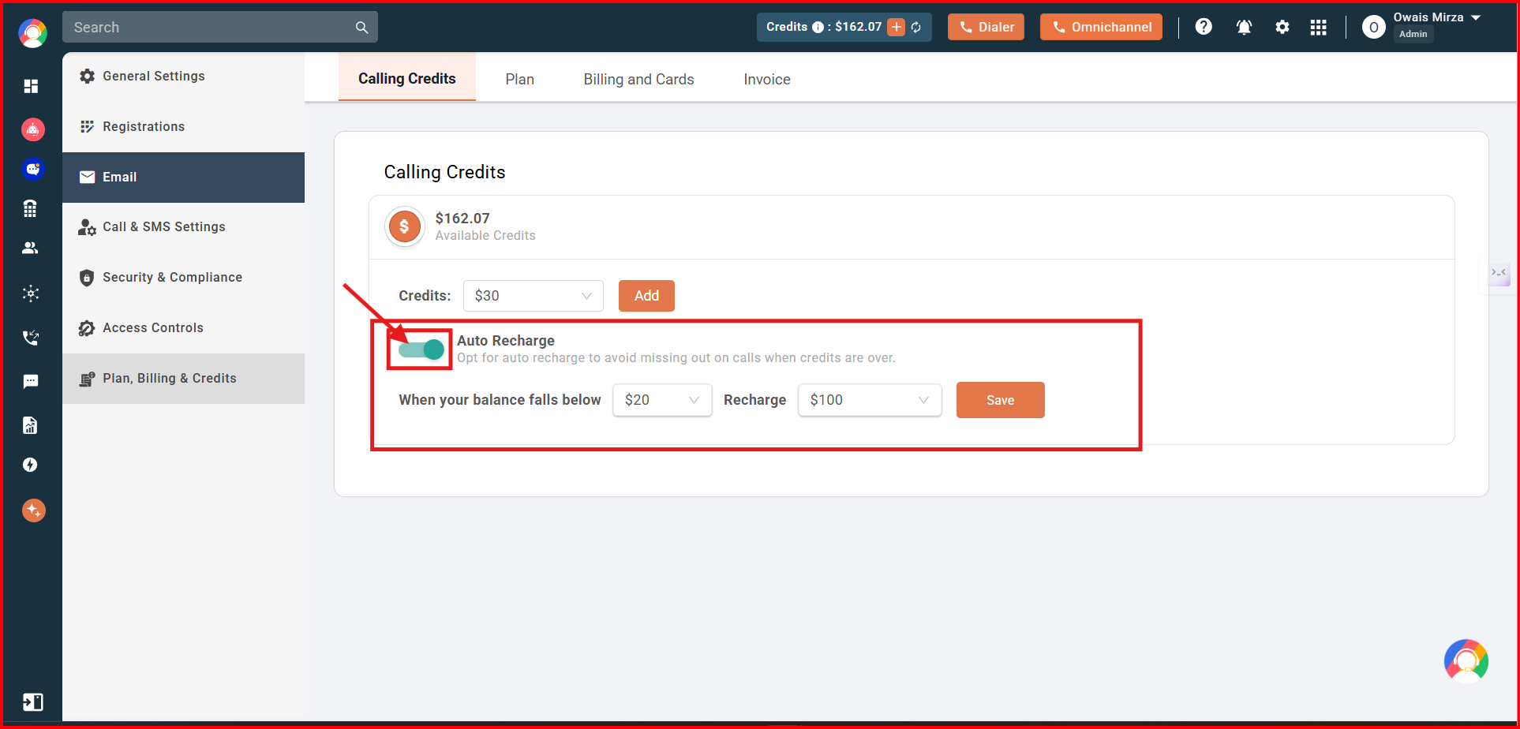
Task: Switch to the Invoice tab
Action: pos(767,79)
